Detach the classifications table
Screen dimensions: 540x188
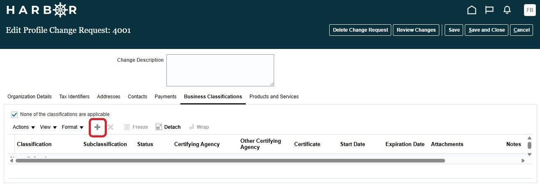[x=168, y=127]
